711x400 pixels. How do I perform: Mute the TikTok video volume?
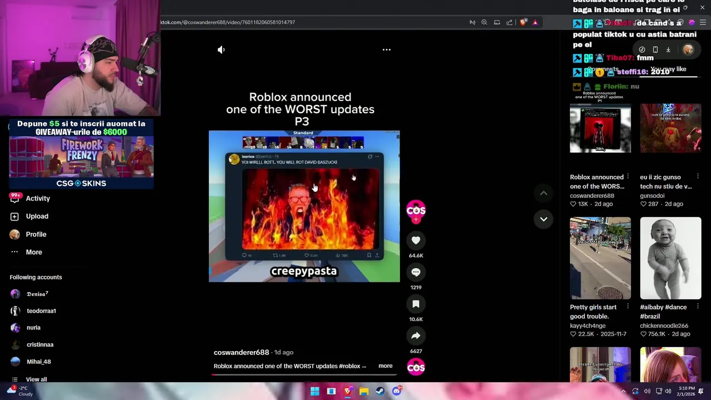coord(221,50)
